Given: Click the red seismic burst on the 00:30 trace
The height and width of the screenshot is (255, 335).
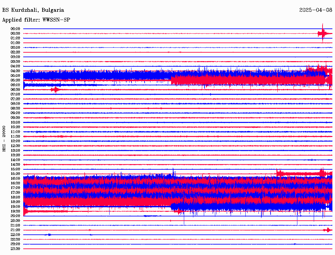Looking at the screenshot, I should click(x=323, y=33).
